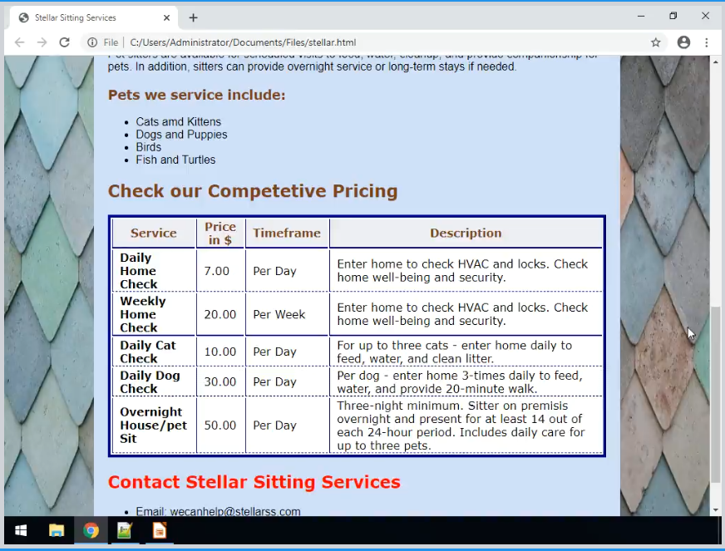Open the Chrome three-dot menu
Viewport: 725px width, 551px height.
[x=707, y=42]
